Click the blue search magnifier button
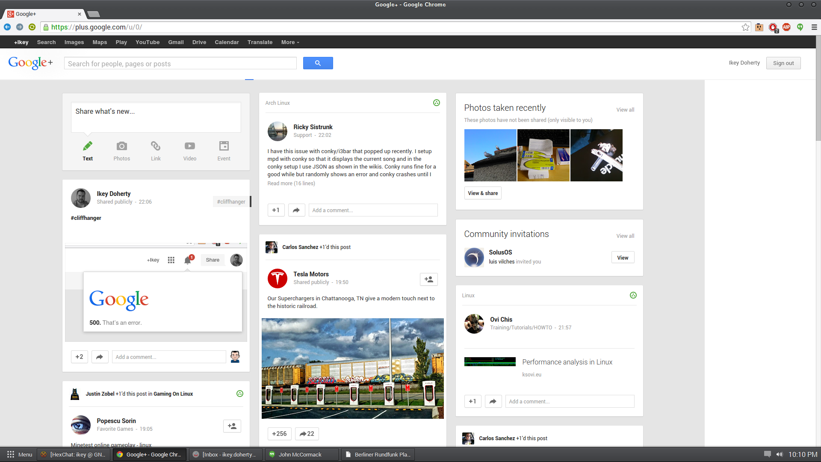This screenshot has height=462, width=821. tap(318, 63)
